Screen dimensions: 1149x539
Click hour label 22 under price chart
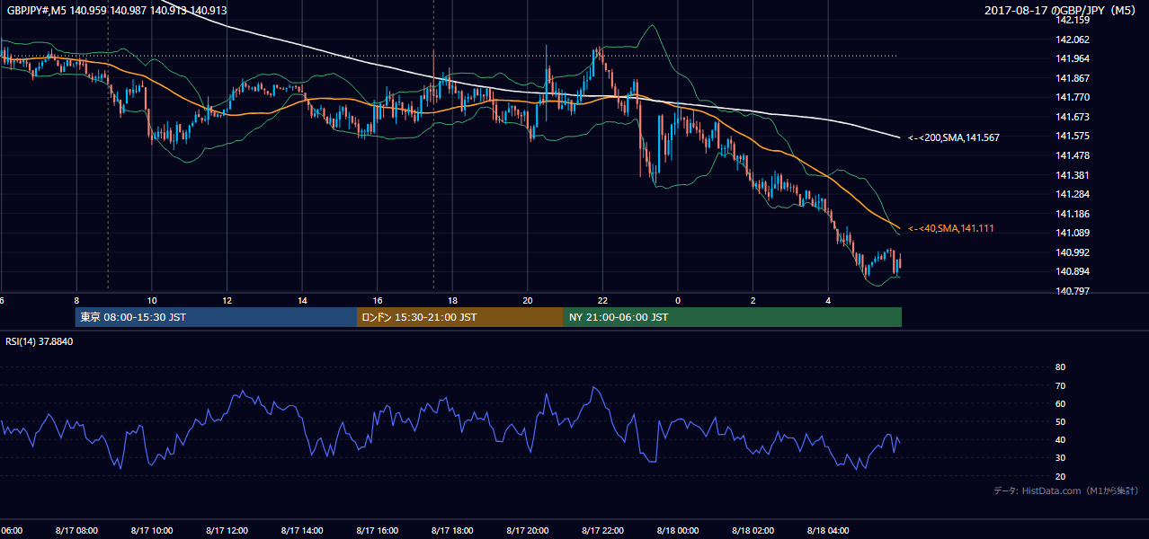pos(602,301)
